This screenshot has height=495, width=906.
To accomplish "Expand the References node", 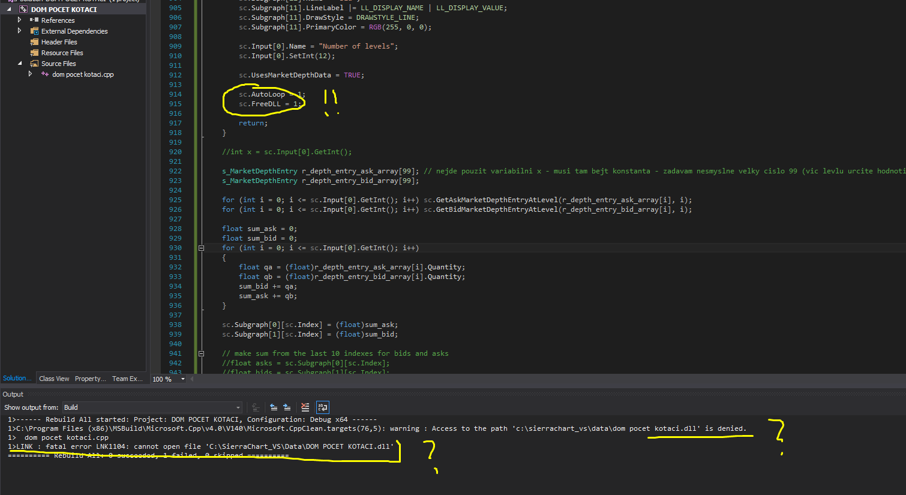I will (x=20, y=20).
